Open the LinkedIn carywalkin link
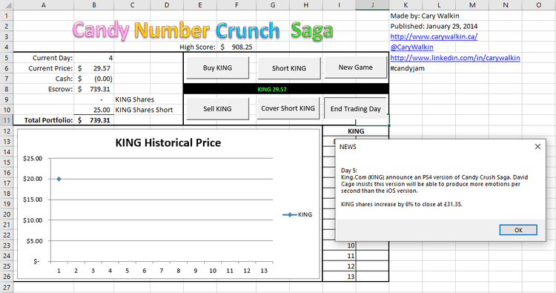Viewport: 556px width, 293px height. tap(455, 57)
